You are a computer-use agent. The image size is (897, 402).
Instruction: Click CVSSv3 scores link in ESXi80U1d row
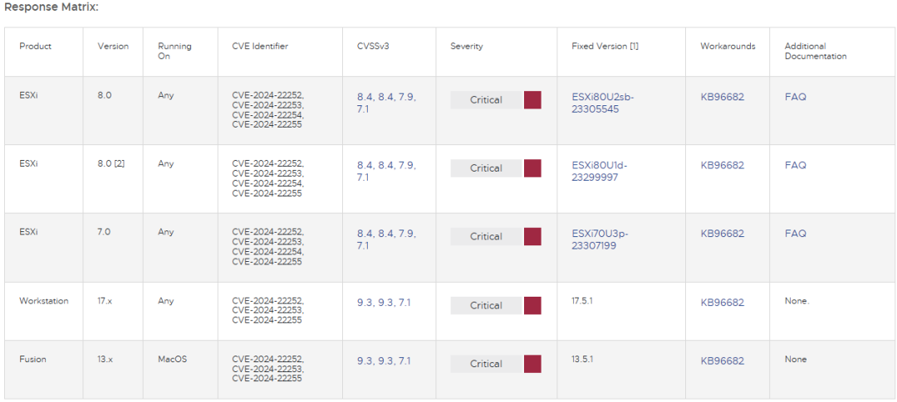click(387, 172)
